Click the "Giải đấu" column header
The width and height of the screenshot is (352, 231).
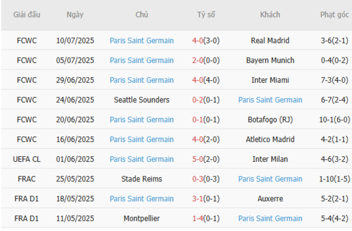27,15
